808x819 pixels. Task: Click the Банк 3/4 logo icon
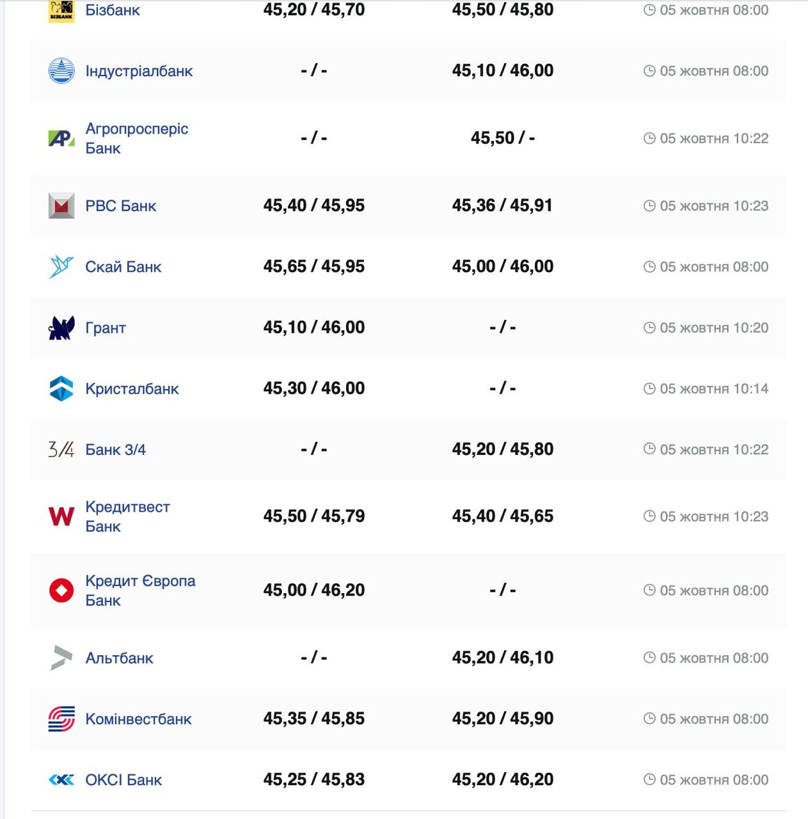(61, 449)
